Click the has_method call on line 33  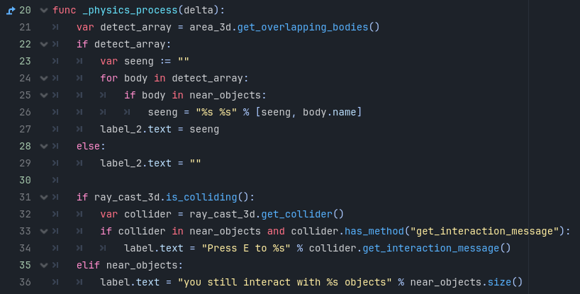point(374,231)
